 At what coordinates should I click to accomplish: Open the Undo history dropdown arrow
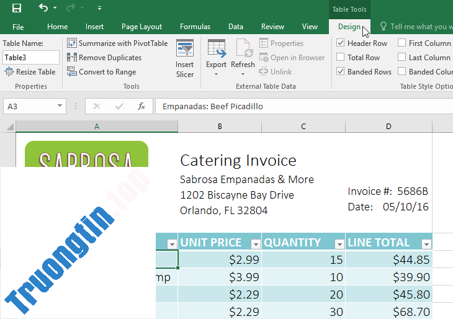click(x=55, y=8)
